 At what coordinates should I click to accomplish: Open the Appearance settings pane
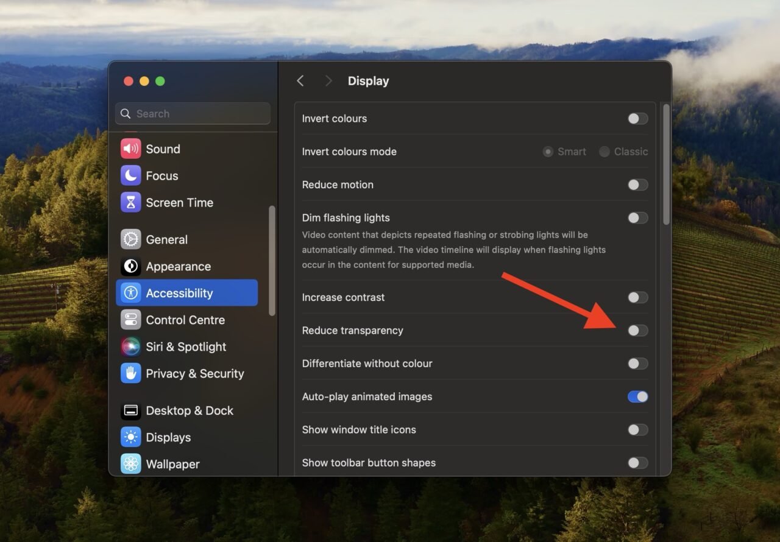pos(186,266)
